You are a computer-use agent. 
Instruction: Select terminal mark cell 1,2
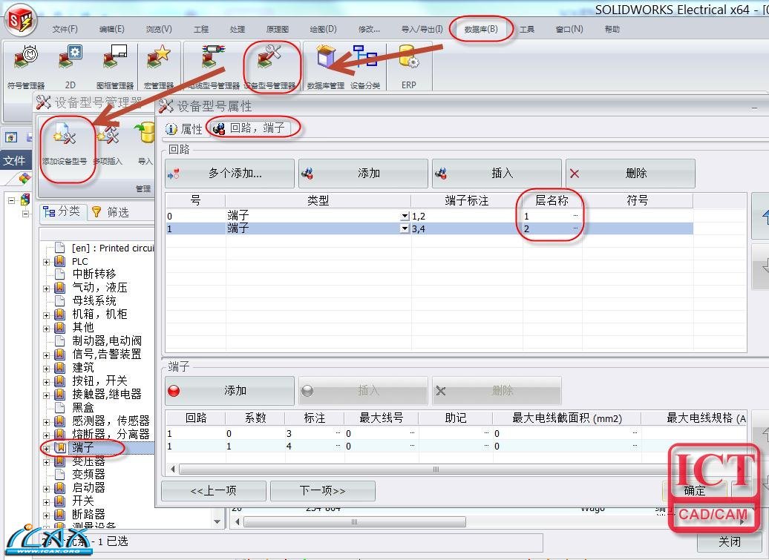(466, 216)
